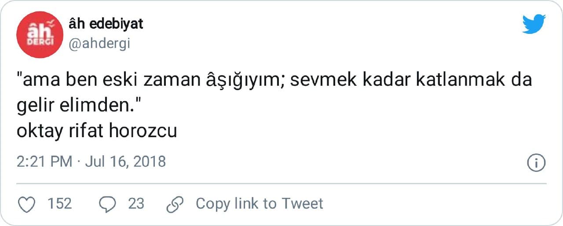Click the reply count 23
The height and width of the screenshot is (226, 563).
click(136, 204)
